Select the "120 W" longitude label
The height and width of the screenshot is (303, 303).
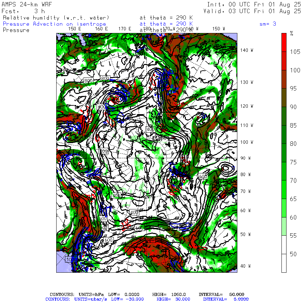(246, 106)
